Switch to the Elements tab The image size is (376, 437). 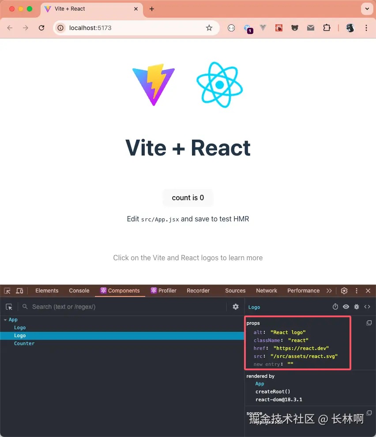click(47, 291)
